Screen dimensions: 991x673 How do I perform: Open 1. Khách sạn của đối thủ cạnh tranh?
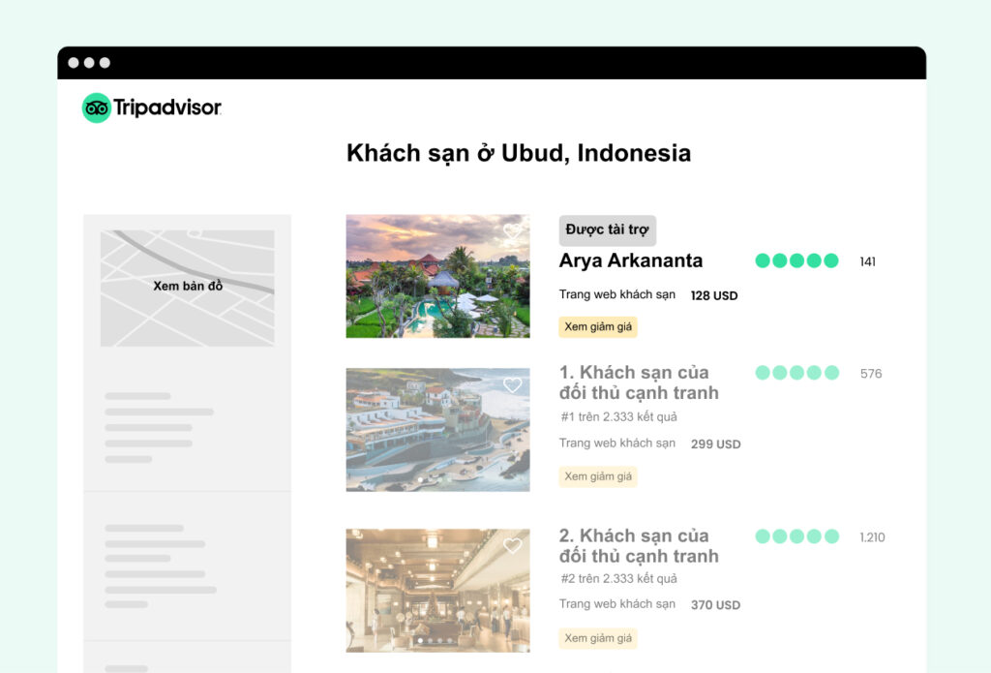click(x=639, y=382)
